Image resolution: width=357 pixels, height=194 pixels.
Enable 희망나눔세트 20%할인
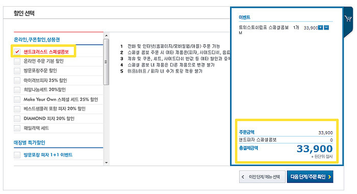click(x=17, y=90)
